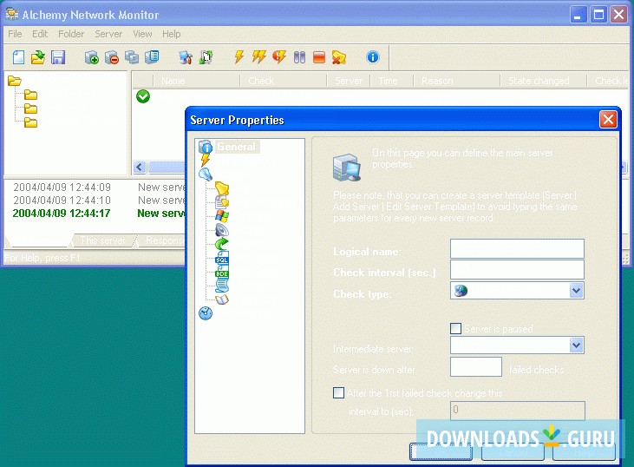Image resolution: width=634 pixels, height=467 pixels.
Task: Select the Windows flag item in properties tree
Action: [221, 216]
